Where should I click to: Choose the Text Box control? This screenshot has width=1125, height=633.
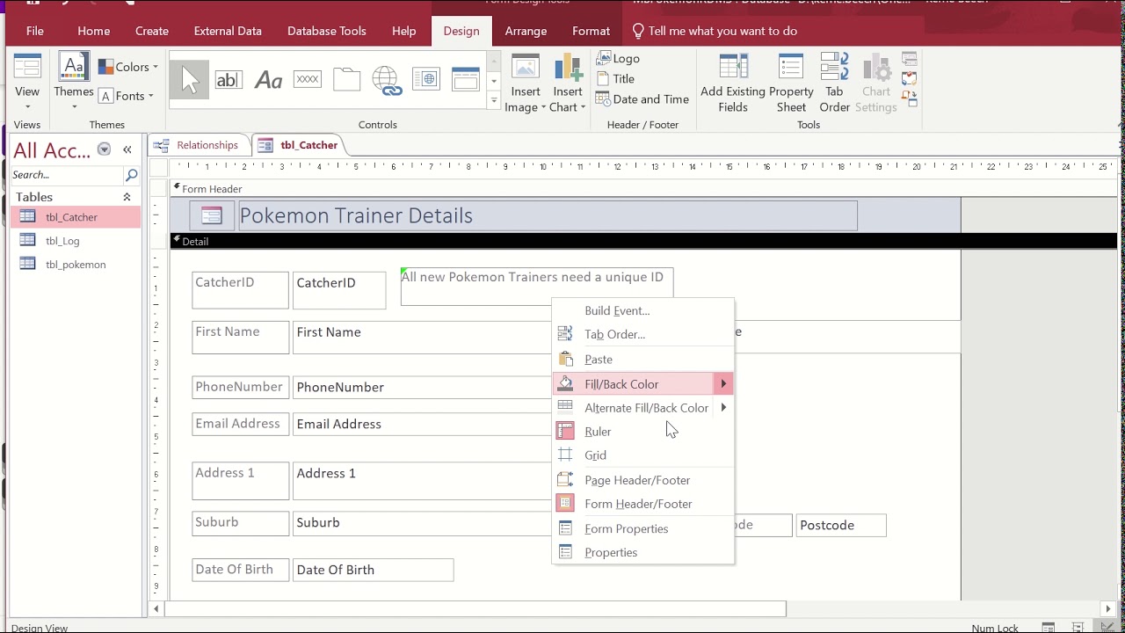click(x=229, y=80)
